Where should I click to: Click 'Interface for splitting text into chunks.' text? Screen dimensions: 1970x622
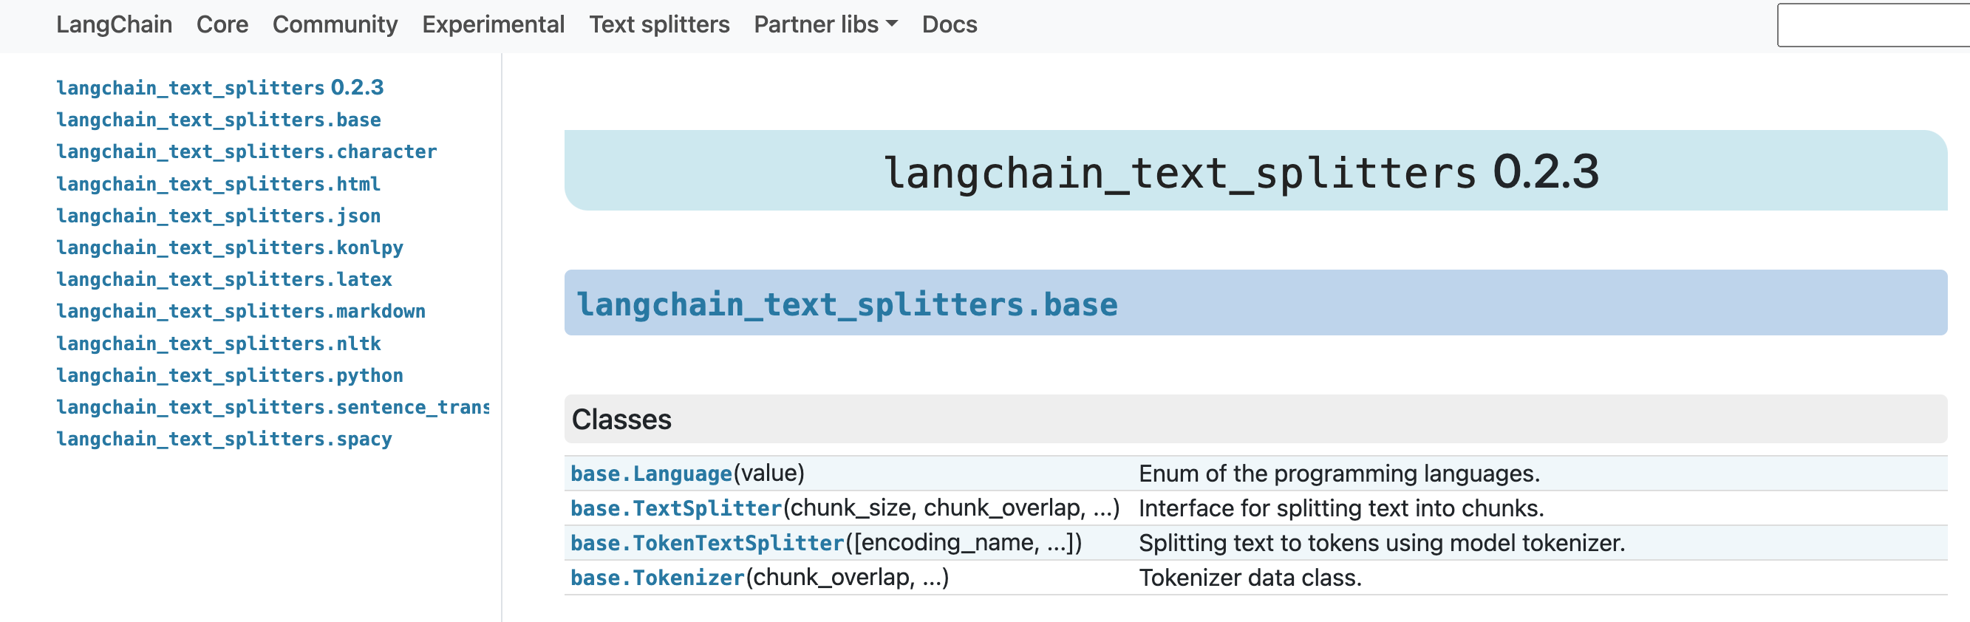1341,508
